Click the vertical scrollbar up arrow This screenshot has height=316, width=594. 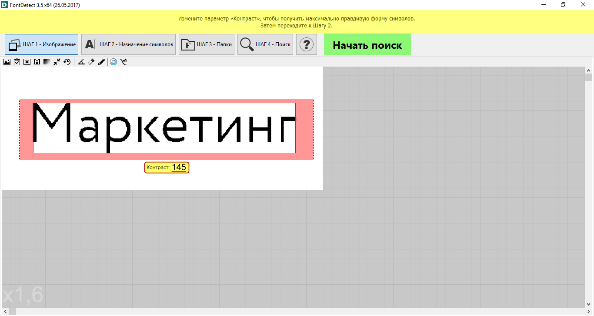pyautogui.click(x=589, y=71)
